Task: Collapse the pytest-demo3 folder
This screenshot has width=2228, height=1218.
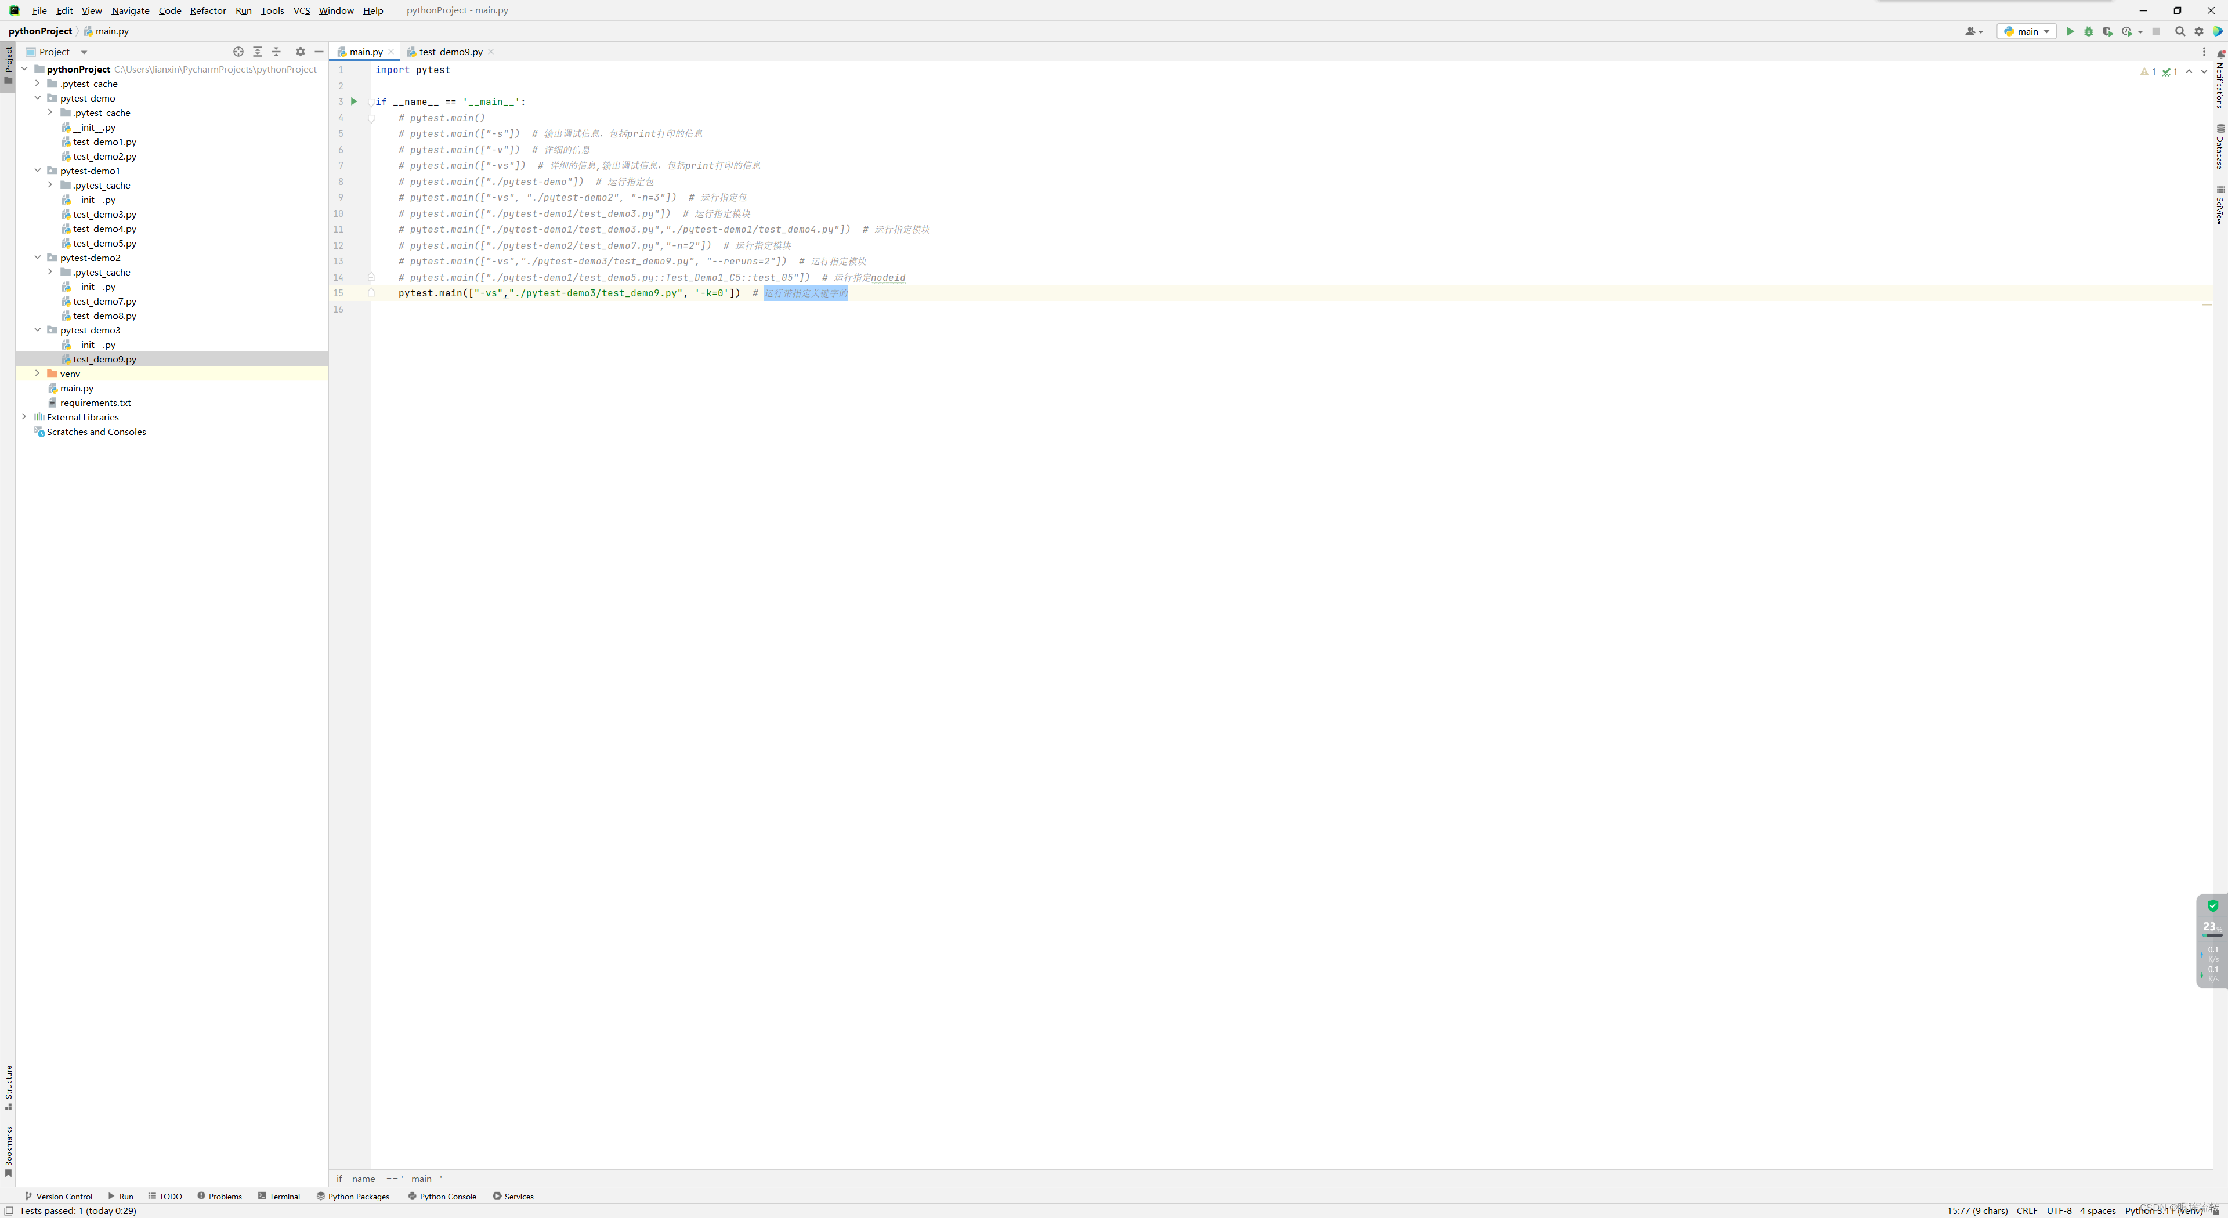Action: pos(37,329)
